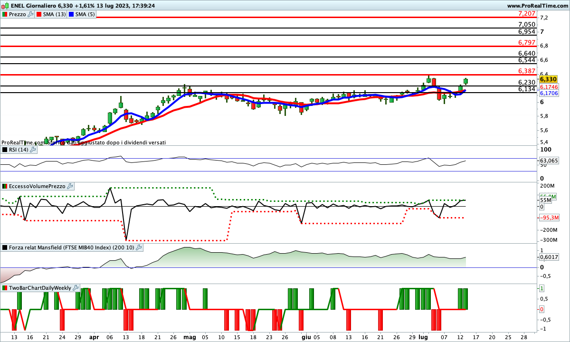The image size is (570, 342).
Task: Open the RSI (14) wrench settings
Action: 33,150
